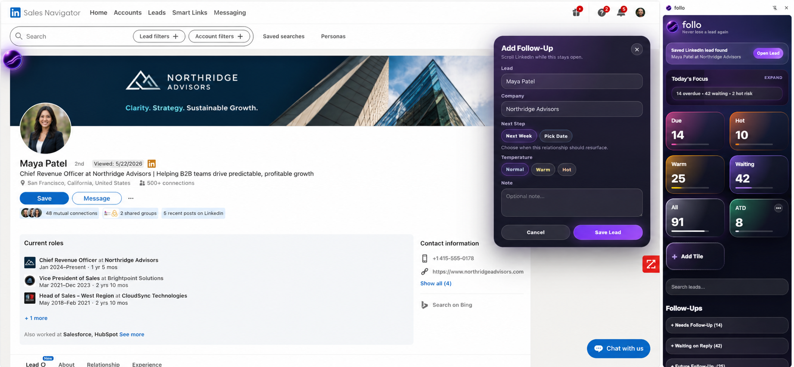
Task: Click the Lead name field
Action: (572, 81)
